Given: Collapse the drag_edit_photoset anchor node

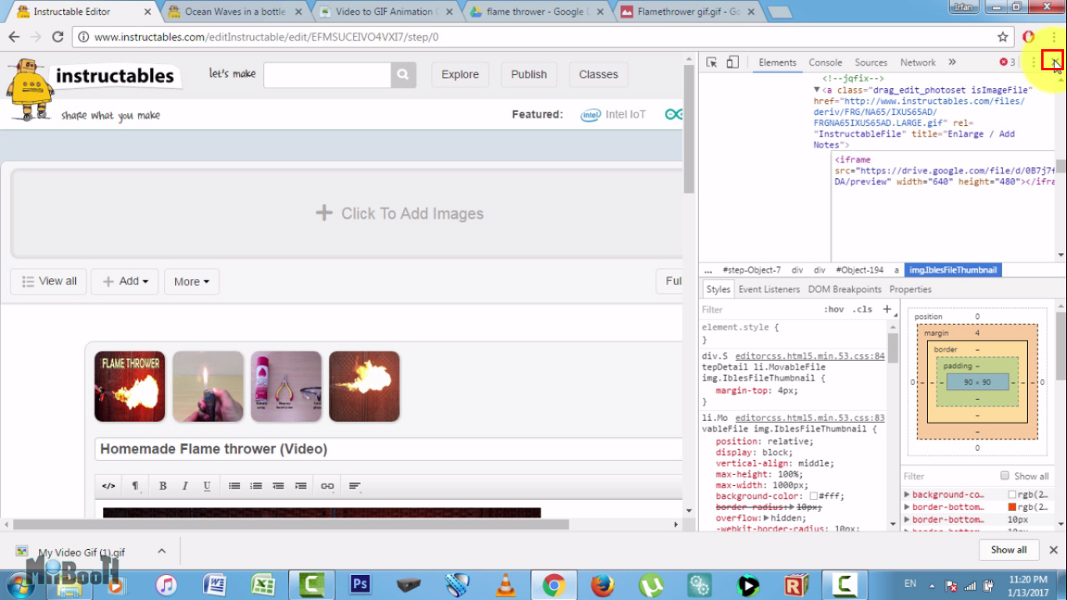Looking at the screenshot, I should pos(817,91).
